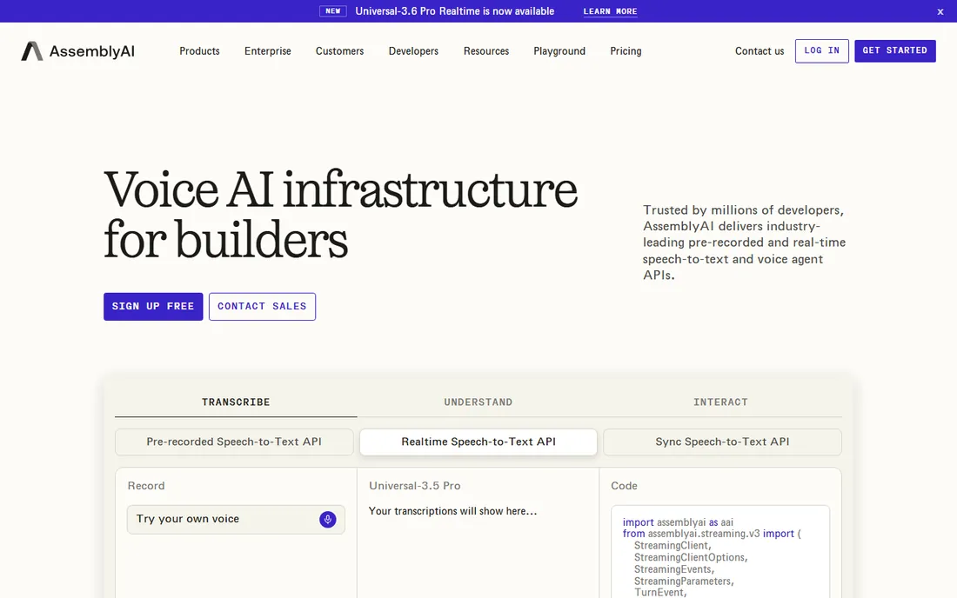Open the Customers menu
The height and width of the screenshot is (598, 957).
point(340,51)
